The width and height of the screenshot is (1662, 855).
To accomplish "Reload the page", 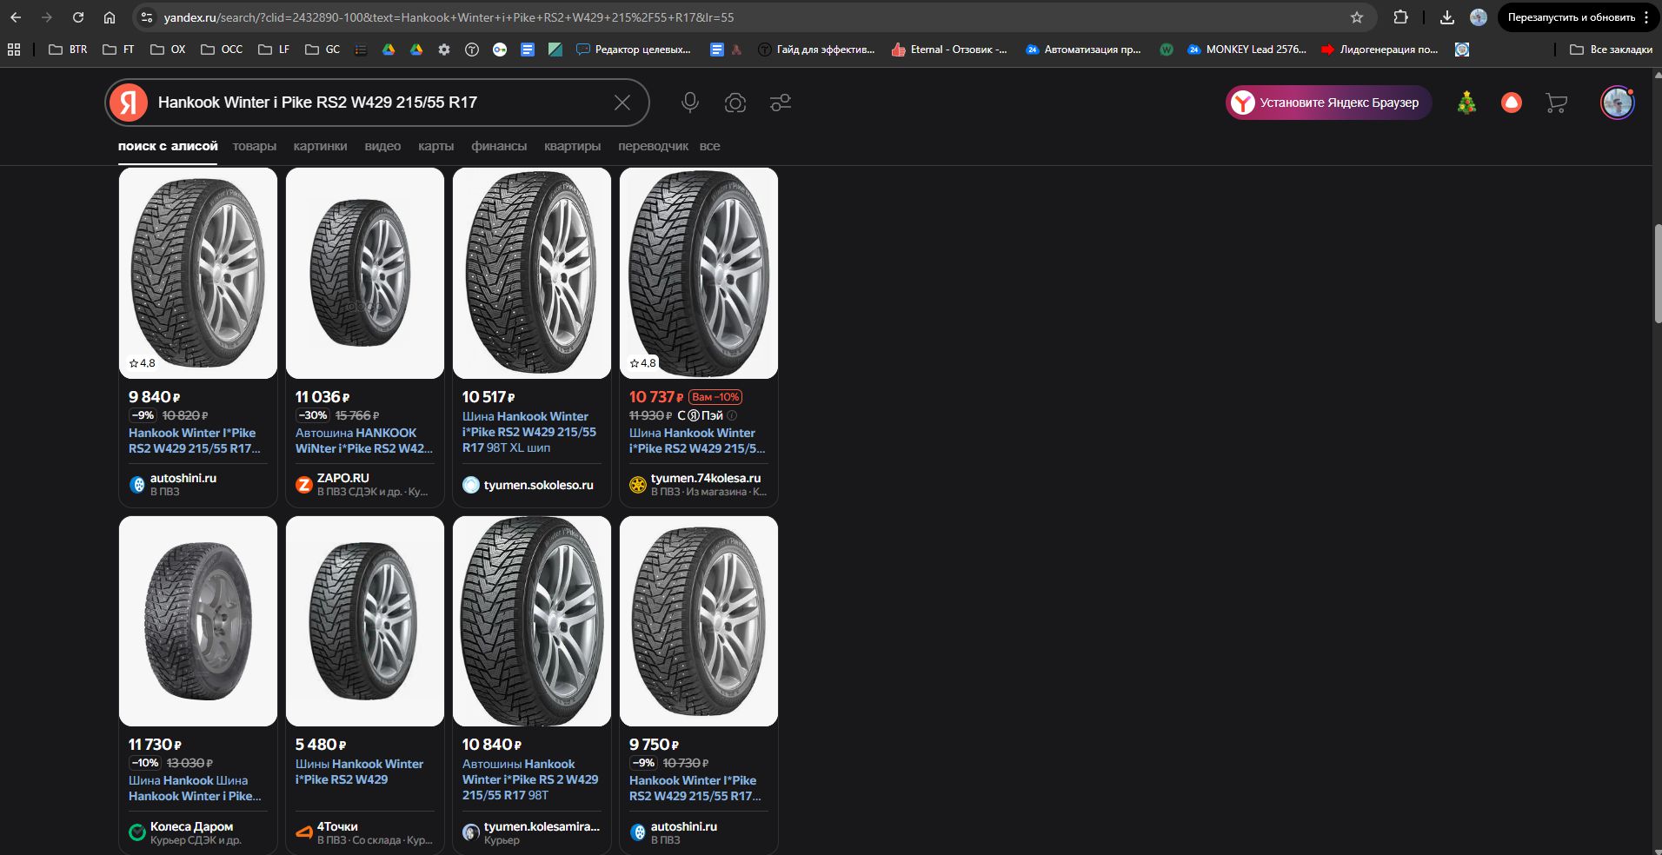I will 78,17.
